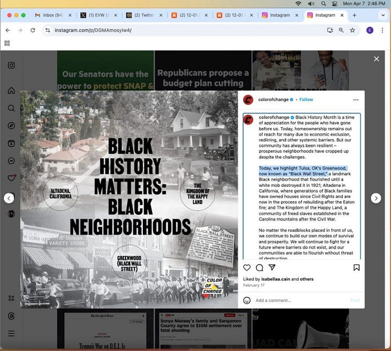The image size is (391, 351).
Task: Click the address bar URL
Action: coord(93,30)
